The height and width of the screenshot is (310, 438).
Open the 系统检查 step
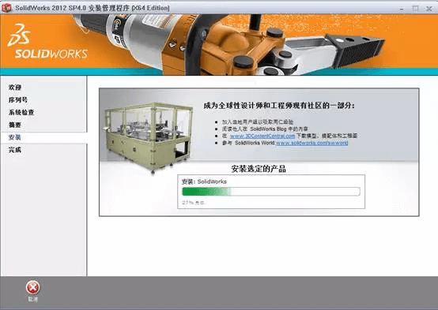[21, 112]
